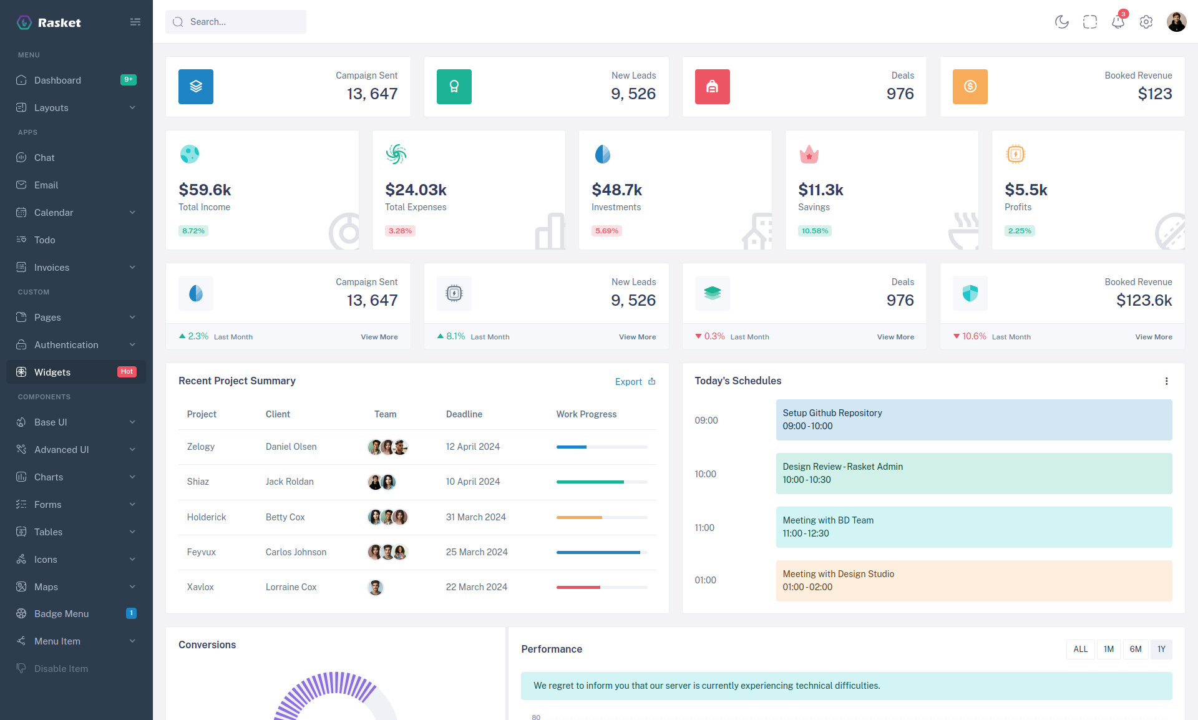Export the Recent Project Summary
The height and width of the screenshot is (720, 1198).
(x=635, y=381)
